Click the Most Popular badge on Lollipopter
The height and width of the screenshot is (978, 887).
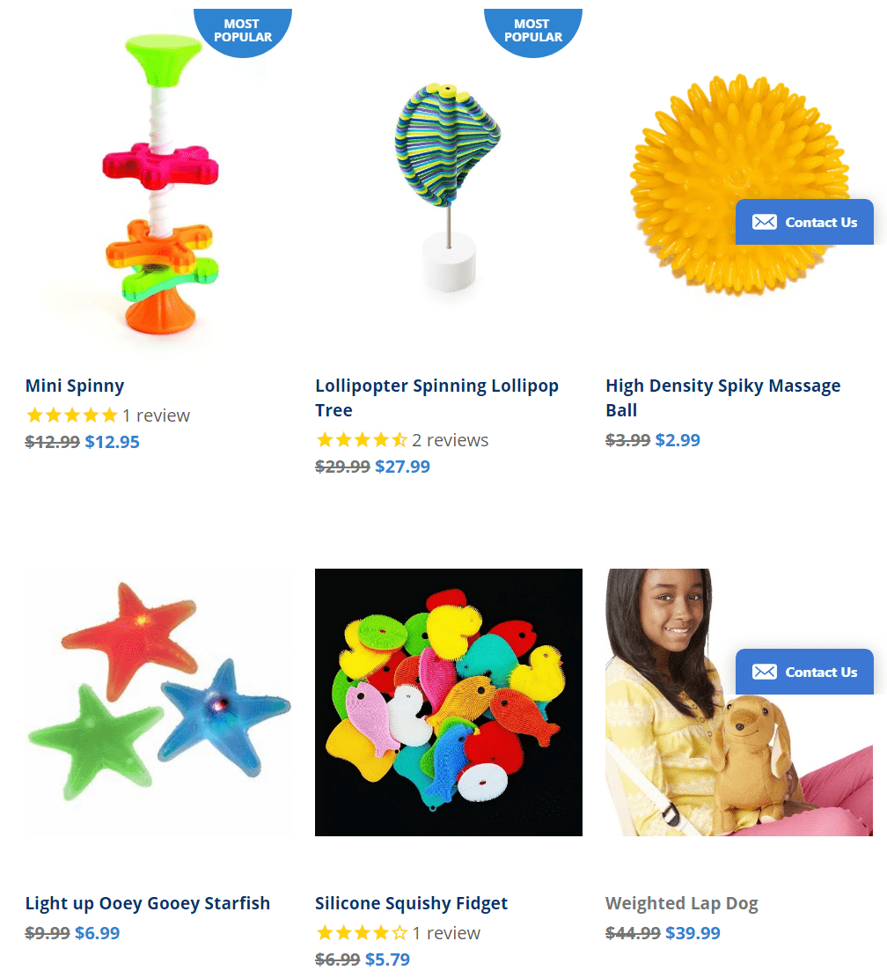coord(533,33)
